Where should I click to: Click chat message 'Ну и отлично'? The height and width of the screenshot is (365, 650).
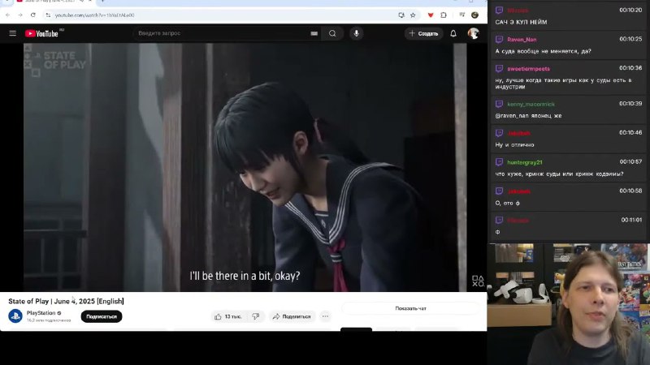514,145
